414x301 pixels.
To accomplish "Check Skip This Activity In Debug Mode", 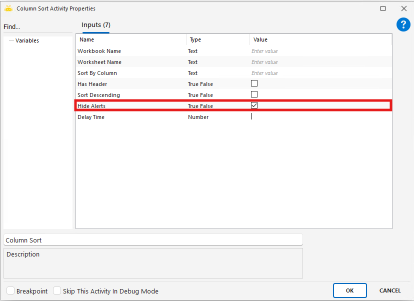I will [57, 291].
